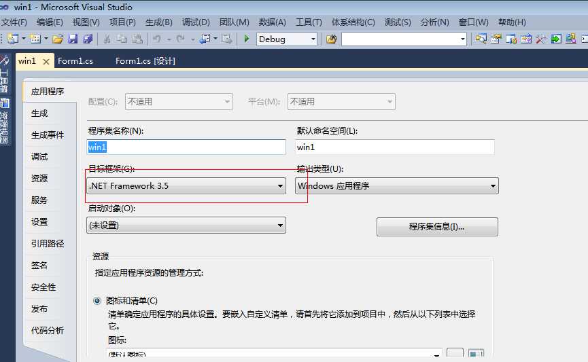Open the 视图(V) menu
588x362 pixels.
coord(86,22)
